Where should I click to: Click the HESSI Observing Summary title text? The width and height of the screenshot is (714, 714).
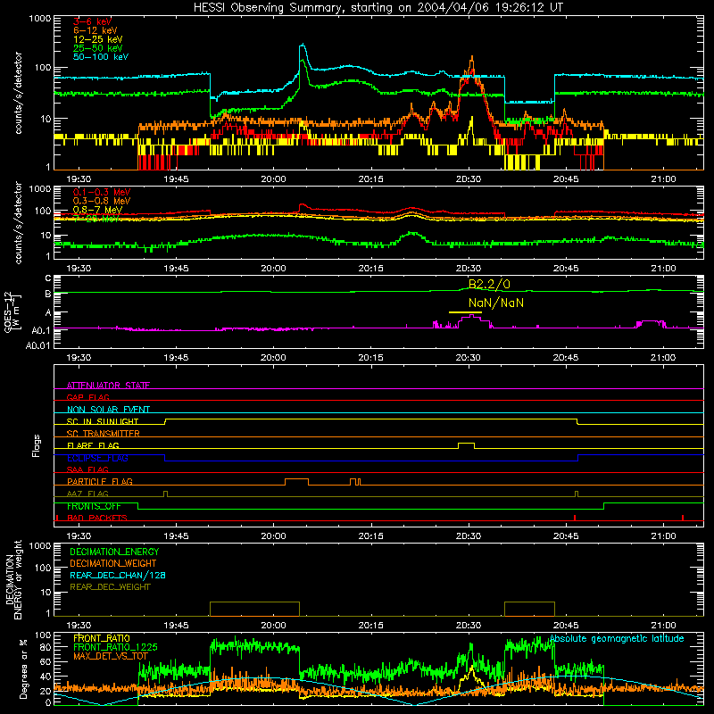click(378, 8)
